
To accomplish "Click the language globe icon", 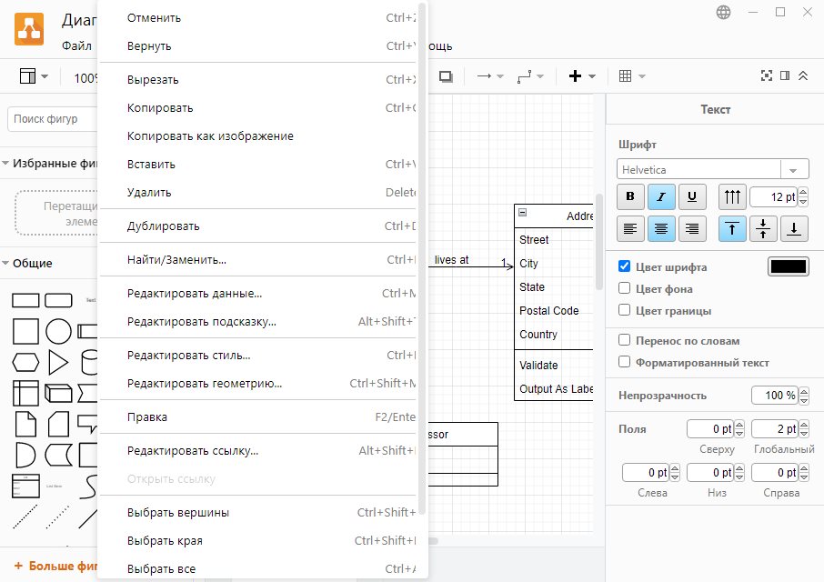I will [724, 13].
